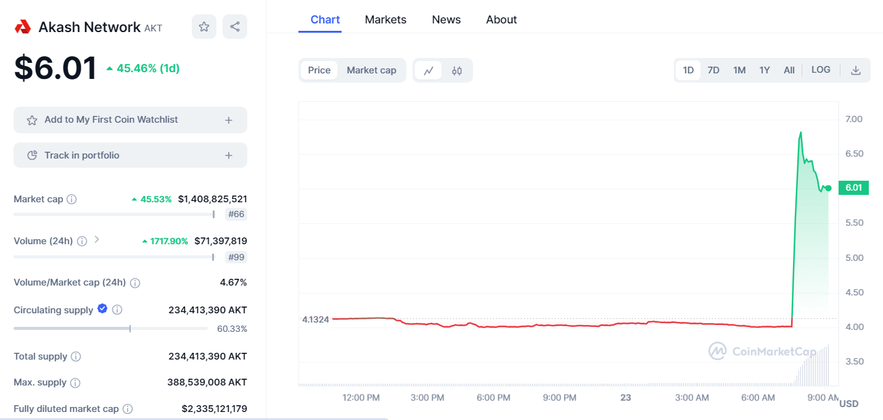Viewport: 883px width, 420px height.
Task: Toggle LOG scale on chart
Action: (821, 70)
